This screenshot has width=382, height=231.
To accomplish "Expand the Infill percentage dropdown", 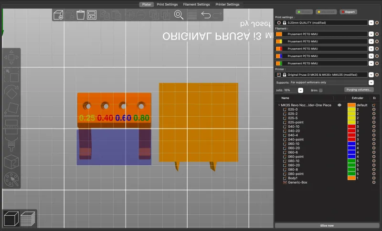I will click(x=300, y=90).
